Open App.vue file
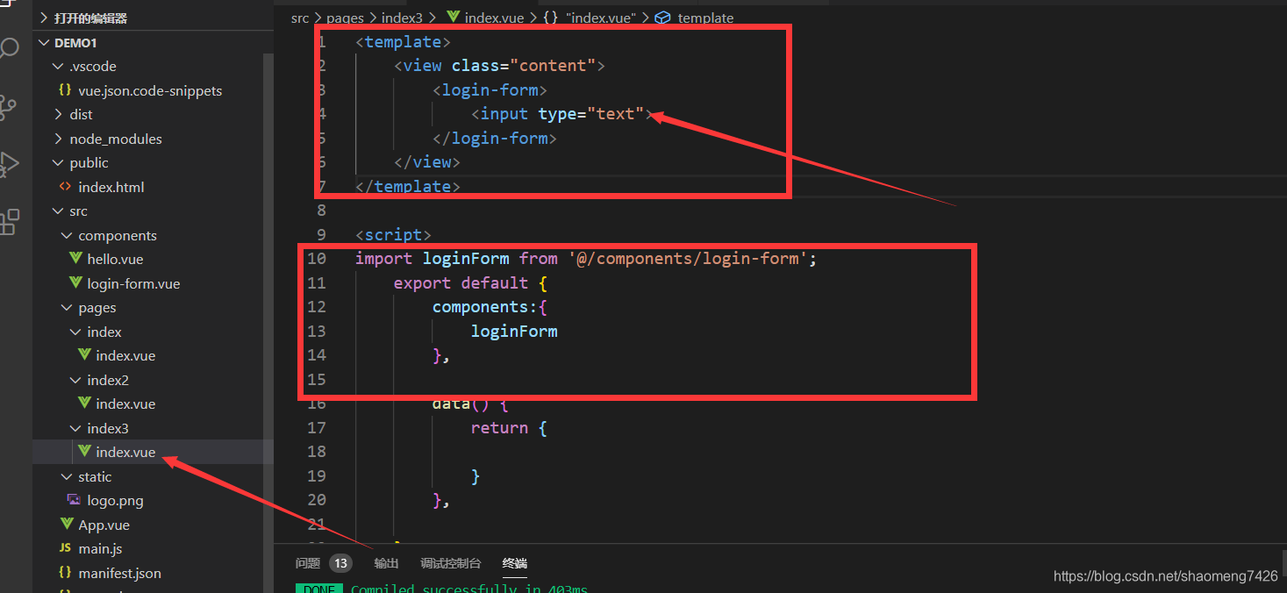The height and width of the screenshot is (593, 1287). pos(104,525)
